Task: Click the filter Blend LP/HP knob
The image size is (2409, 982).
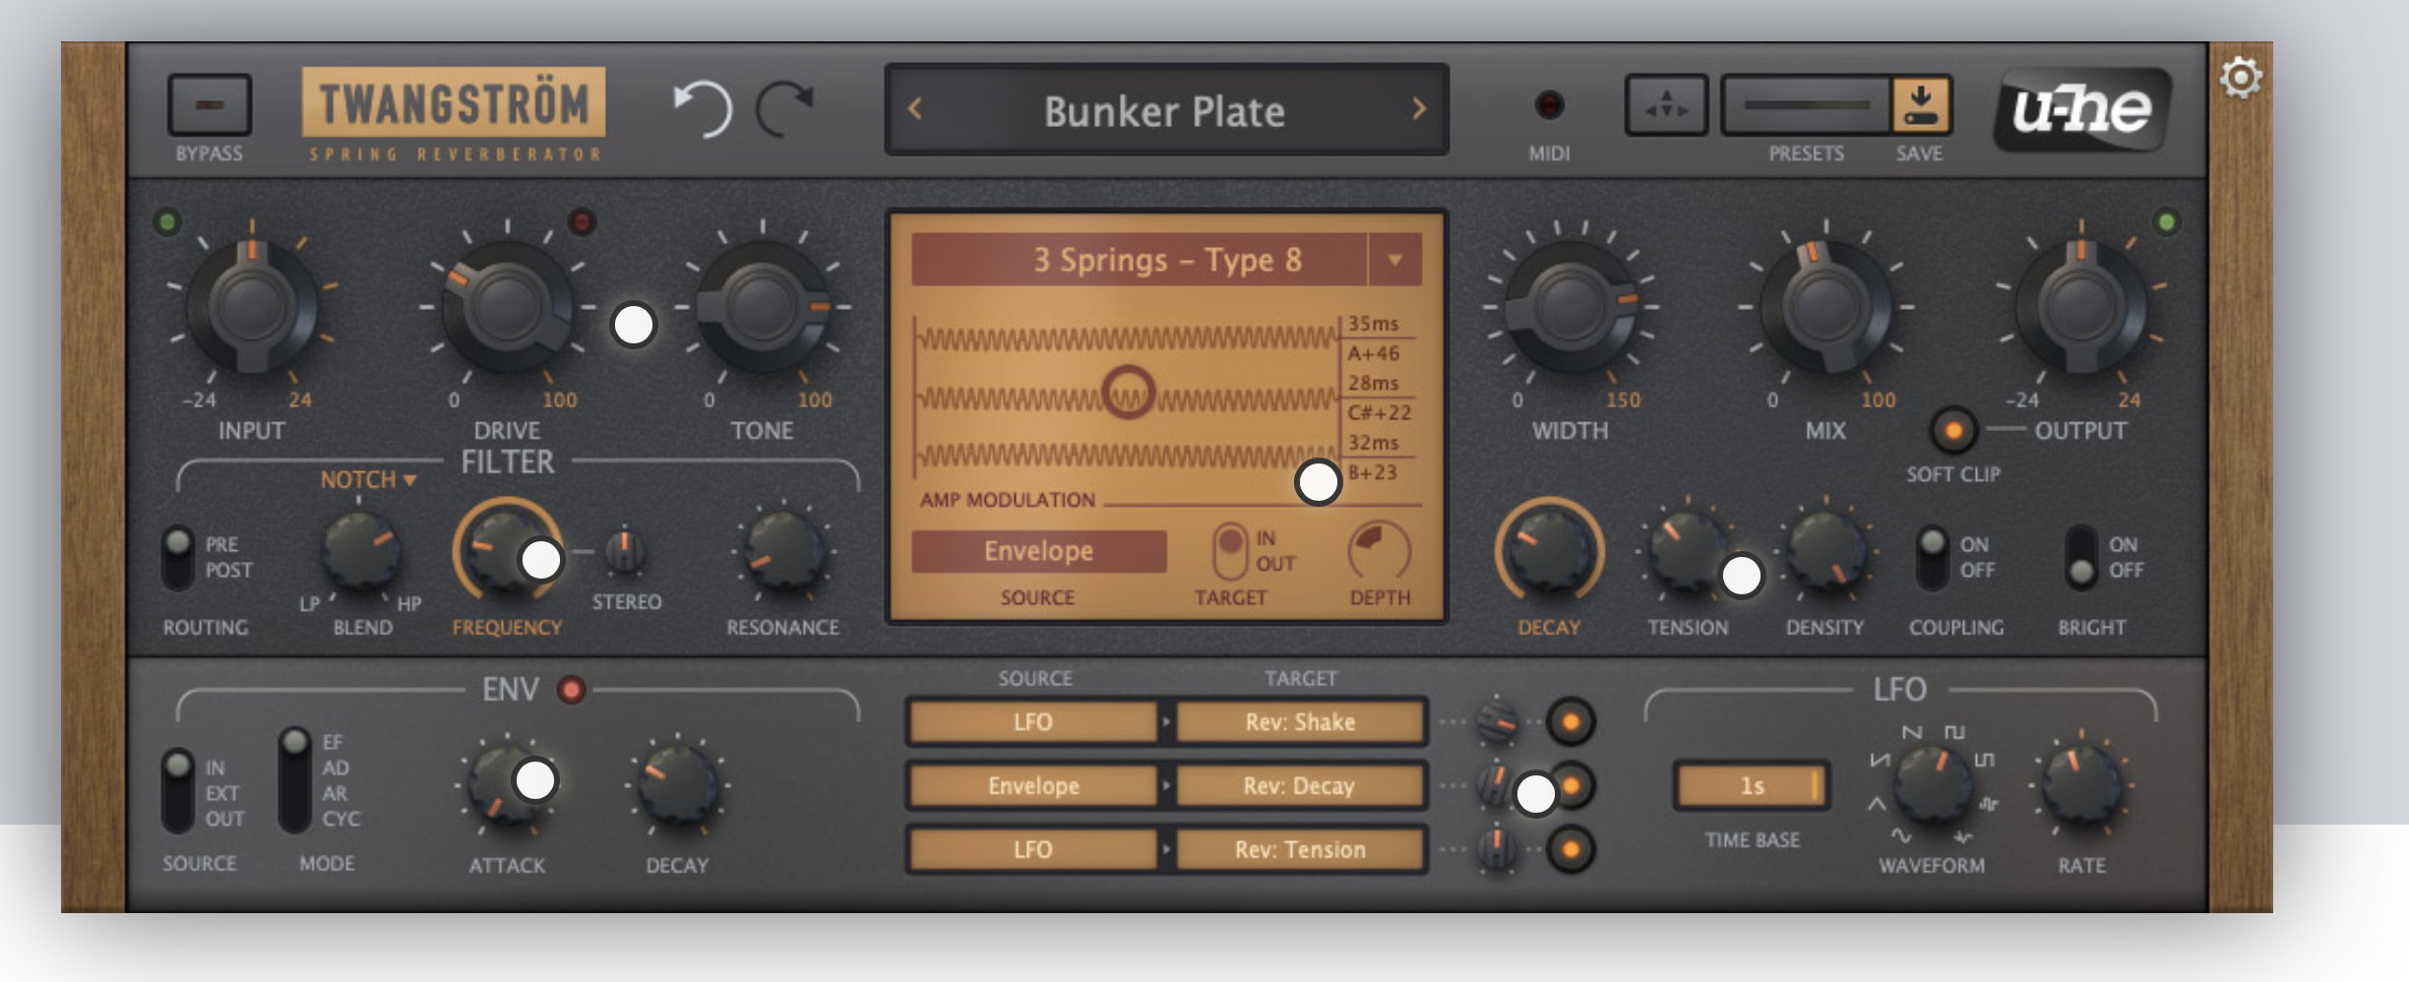Action: (361, 551)
